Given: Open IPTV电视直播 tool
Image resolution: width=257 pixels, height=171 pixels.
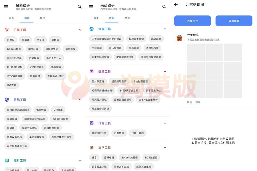Looking at the screenshot, I should (15, 76).
